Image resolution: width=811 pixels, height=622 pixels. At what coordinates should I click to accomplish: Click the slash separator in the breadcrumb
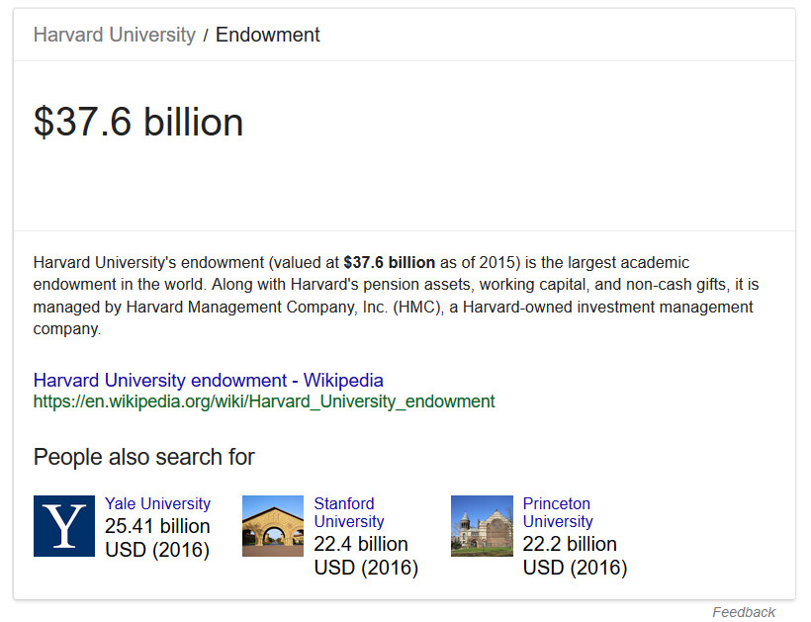click(206, 36)
